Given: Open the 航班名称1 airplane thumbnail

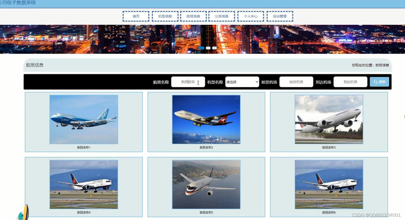Looking at the screenshot, I should click(84, 120).
